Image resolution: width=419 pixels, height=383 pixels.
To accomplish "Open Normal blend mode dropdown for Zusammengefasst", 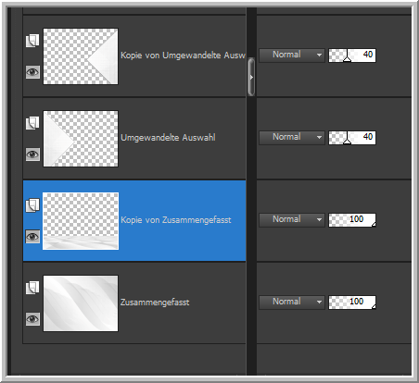I will 292,303.
